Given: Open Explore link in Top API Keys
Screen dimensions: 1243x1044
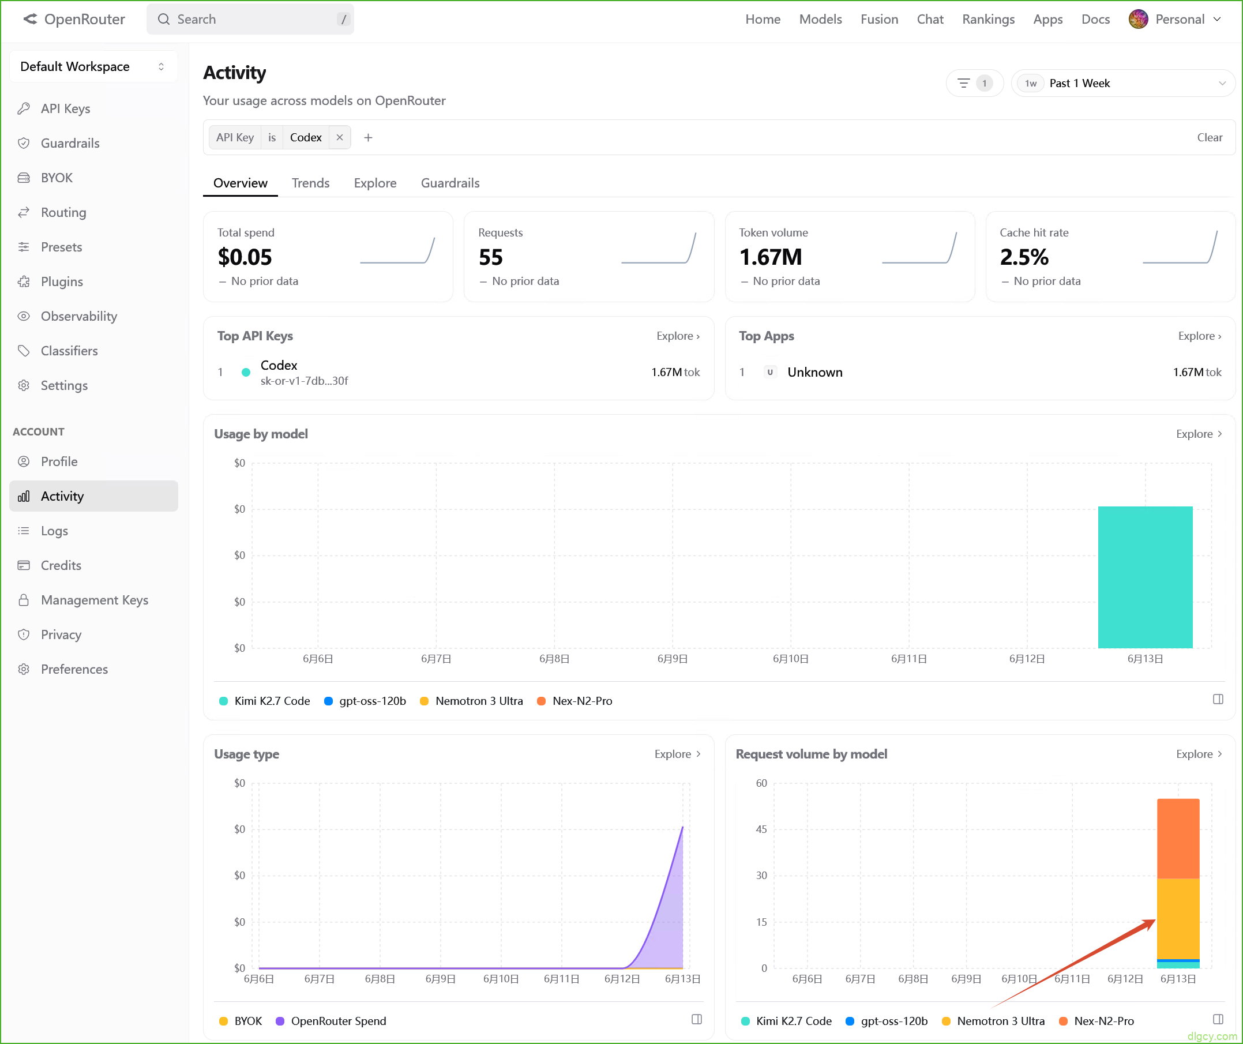Looking at the screenshot, I should [x=678, y=336].
